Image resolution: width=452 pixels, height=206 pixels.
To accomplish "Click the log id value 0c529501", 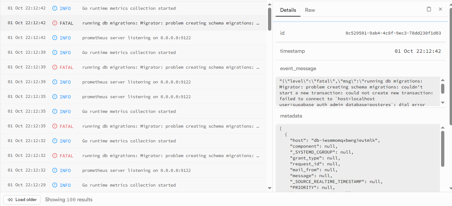I will [393, 33].
